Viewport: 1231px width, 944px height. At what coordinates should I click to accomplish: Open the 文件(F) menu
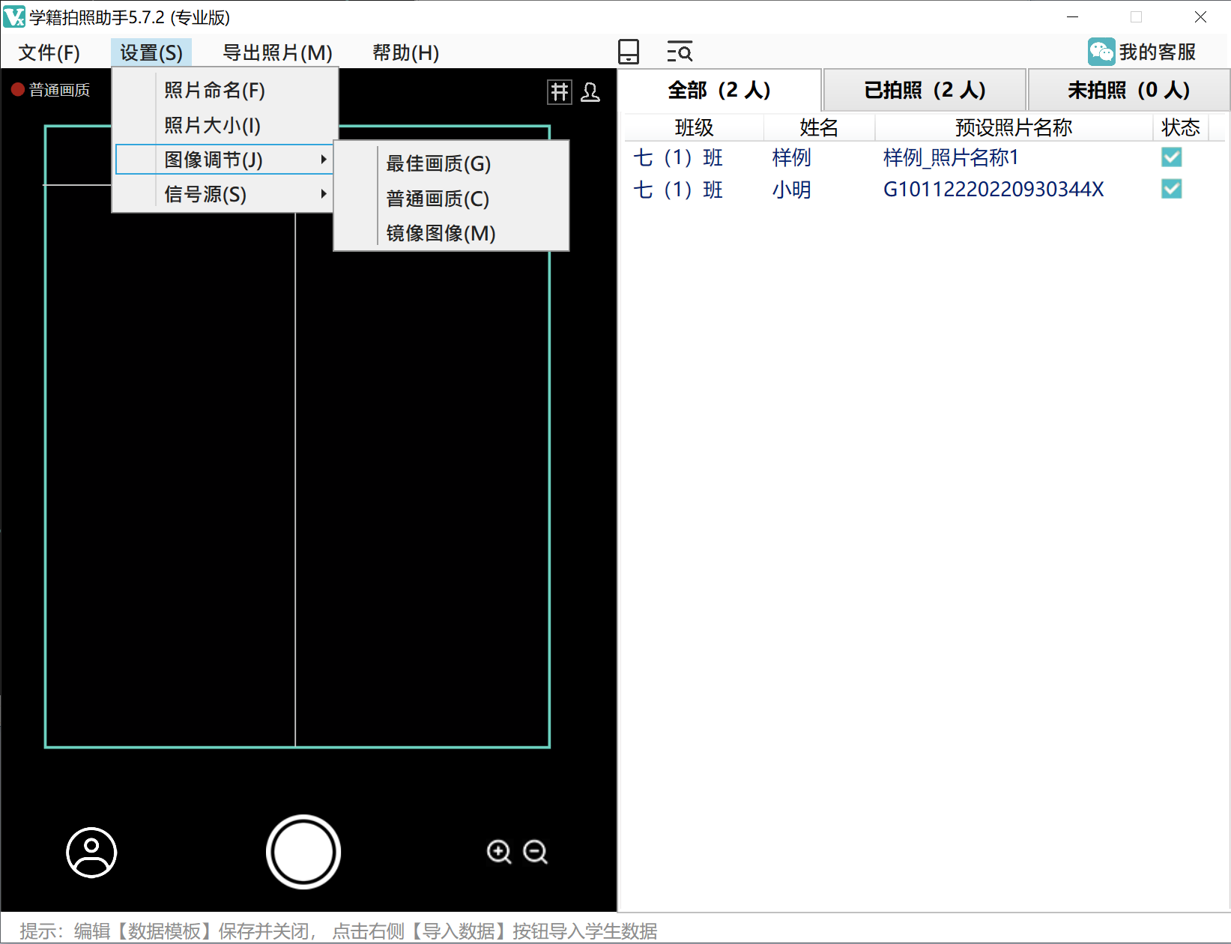(x=49, y=52)
